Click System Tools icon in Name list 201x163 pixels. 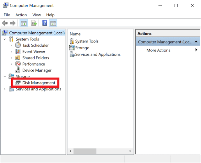[x=72, y=41]
